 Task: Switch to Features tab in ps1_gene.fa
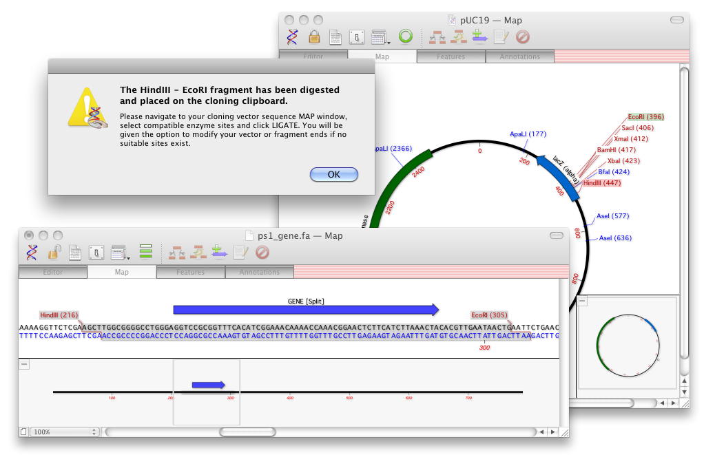pyautogui.click(x=191, y=272)
